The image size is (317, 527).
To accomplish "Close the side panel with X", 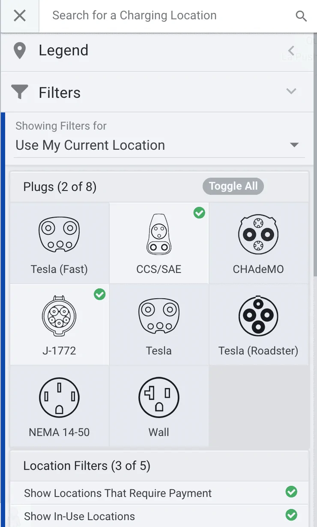I will [20, 16].
